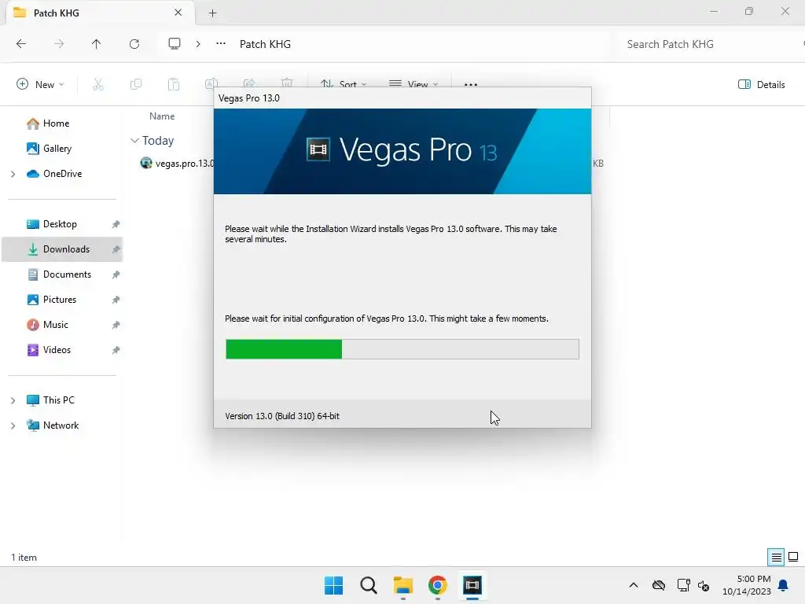Open the View dropdown
The height and width of the screenshot is (604, 805).
[x=414, y=84]
